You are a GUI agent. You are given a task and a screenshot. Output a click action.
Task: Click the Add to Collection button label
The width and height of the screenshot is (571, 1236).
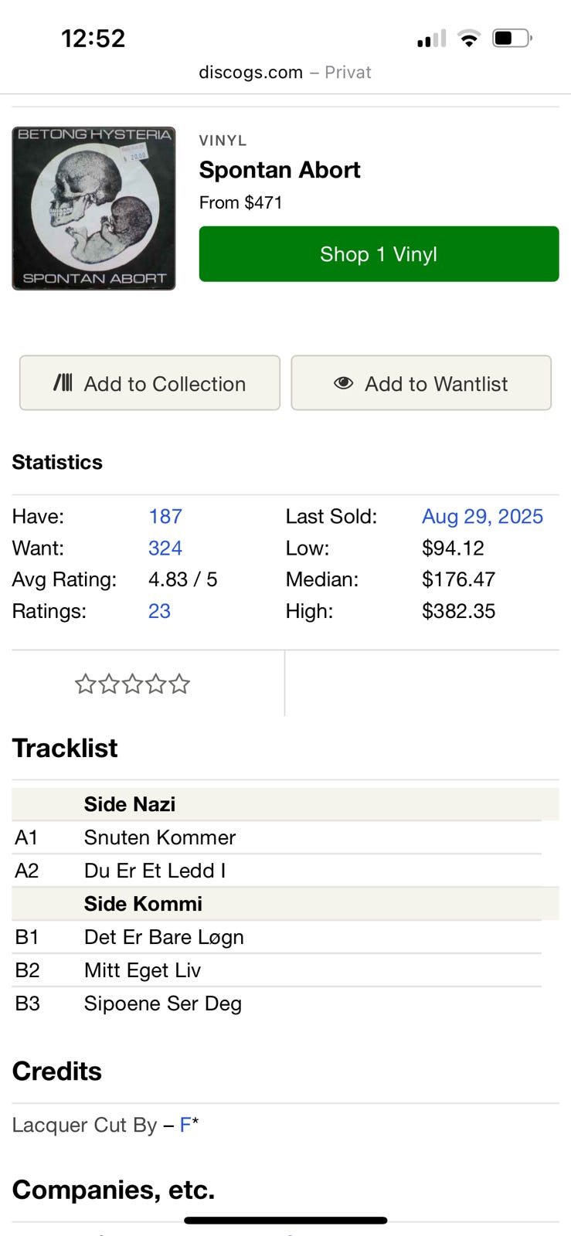coord(165,384)
